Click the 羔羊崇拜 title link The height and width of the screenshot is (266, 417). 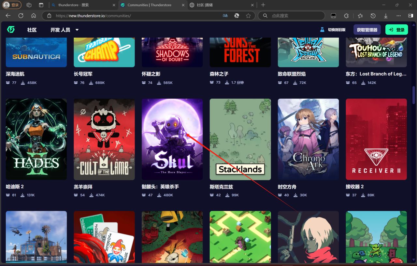83,187
